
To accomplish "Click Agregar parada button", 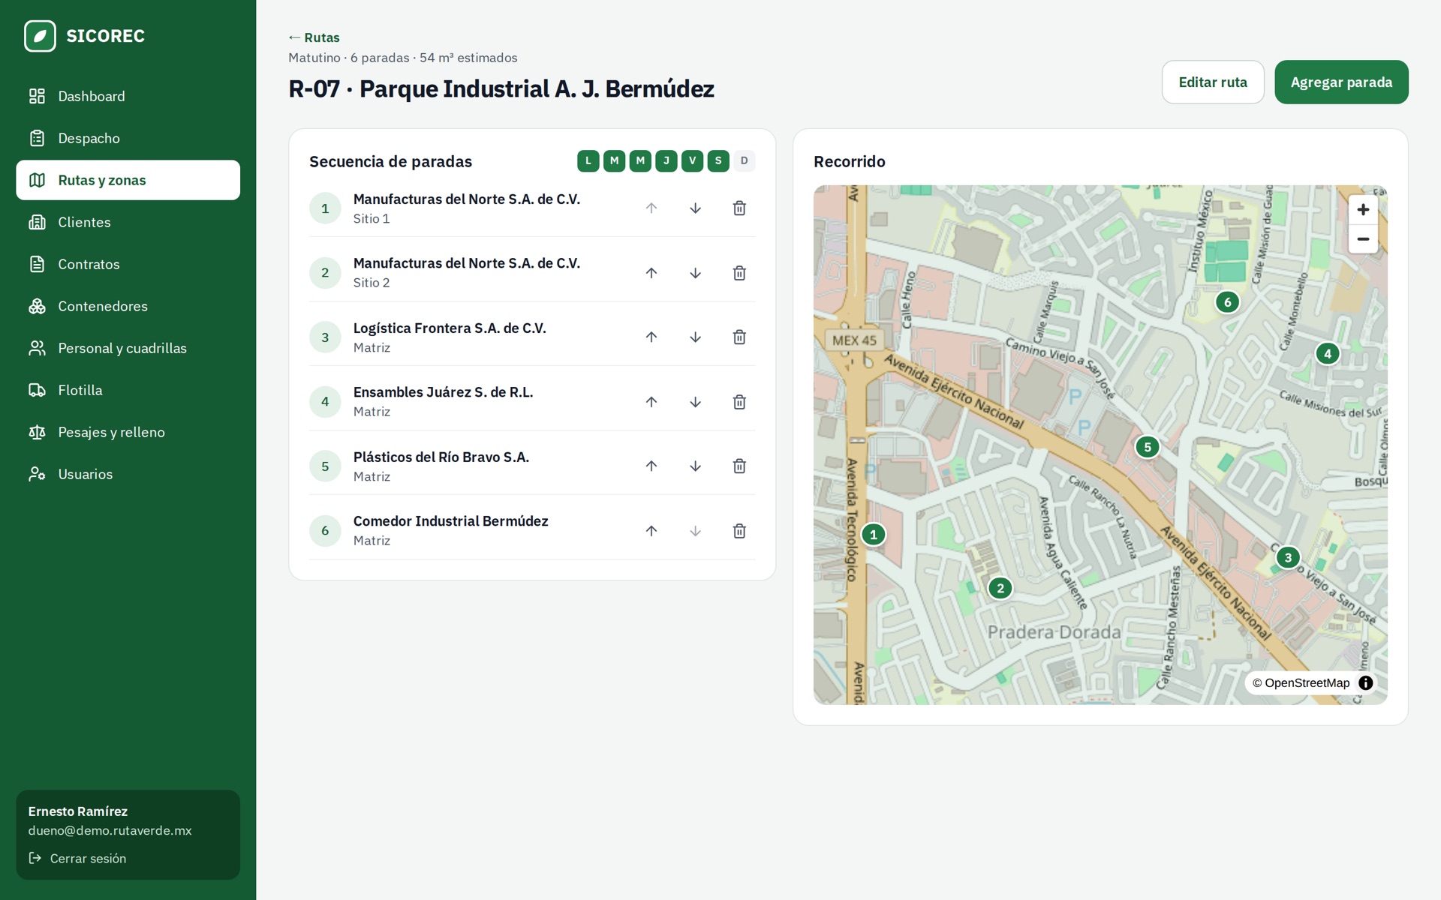I will (x=1341, y=82).
